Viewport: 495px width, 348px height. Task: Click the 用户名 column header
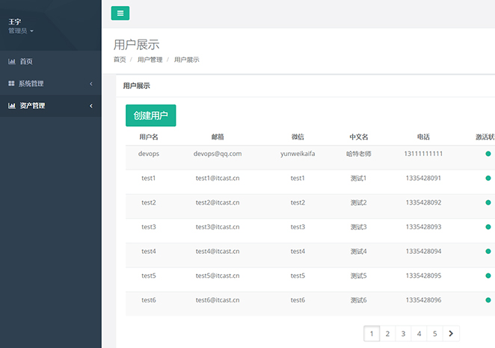coord(148,137)
